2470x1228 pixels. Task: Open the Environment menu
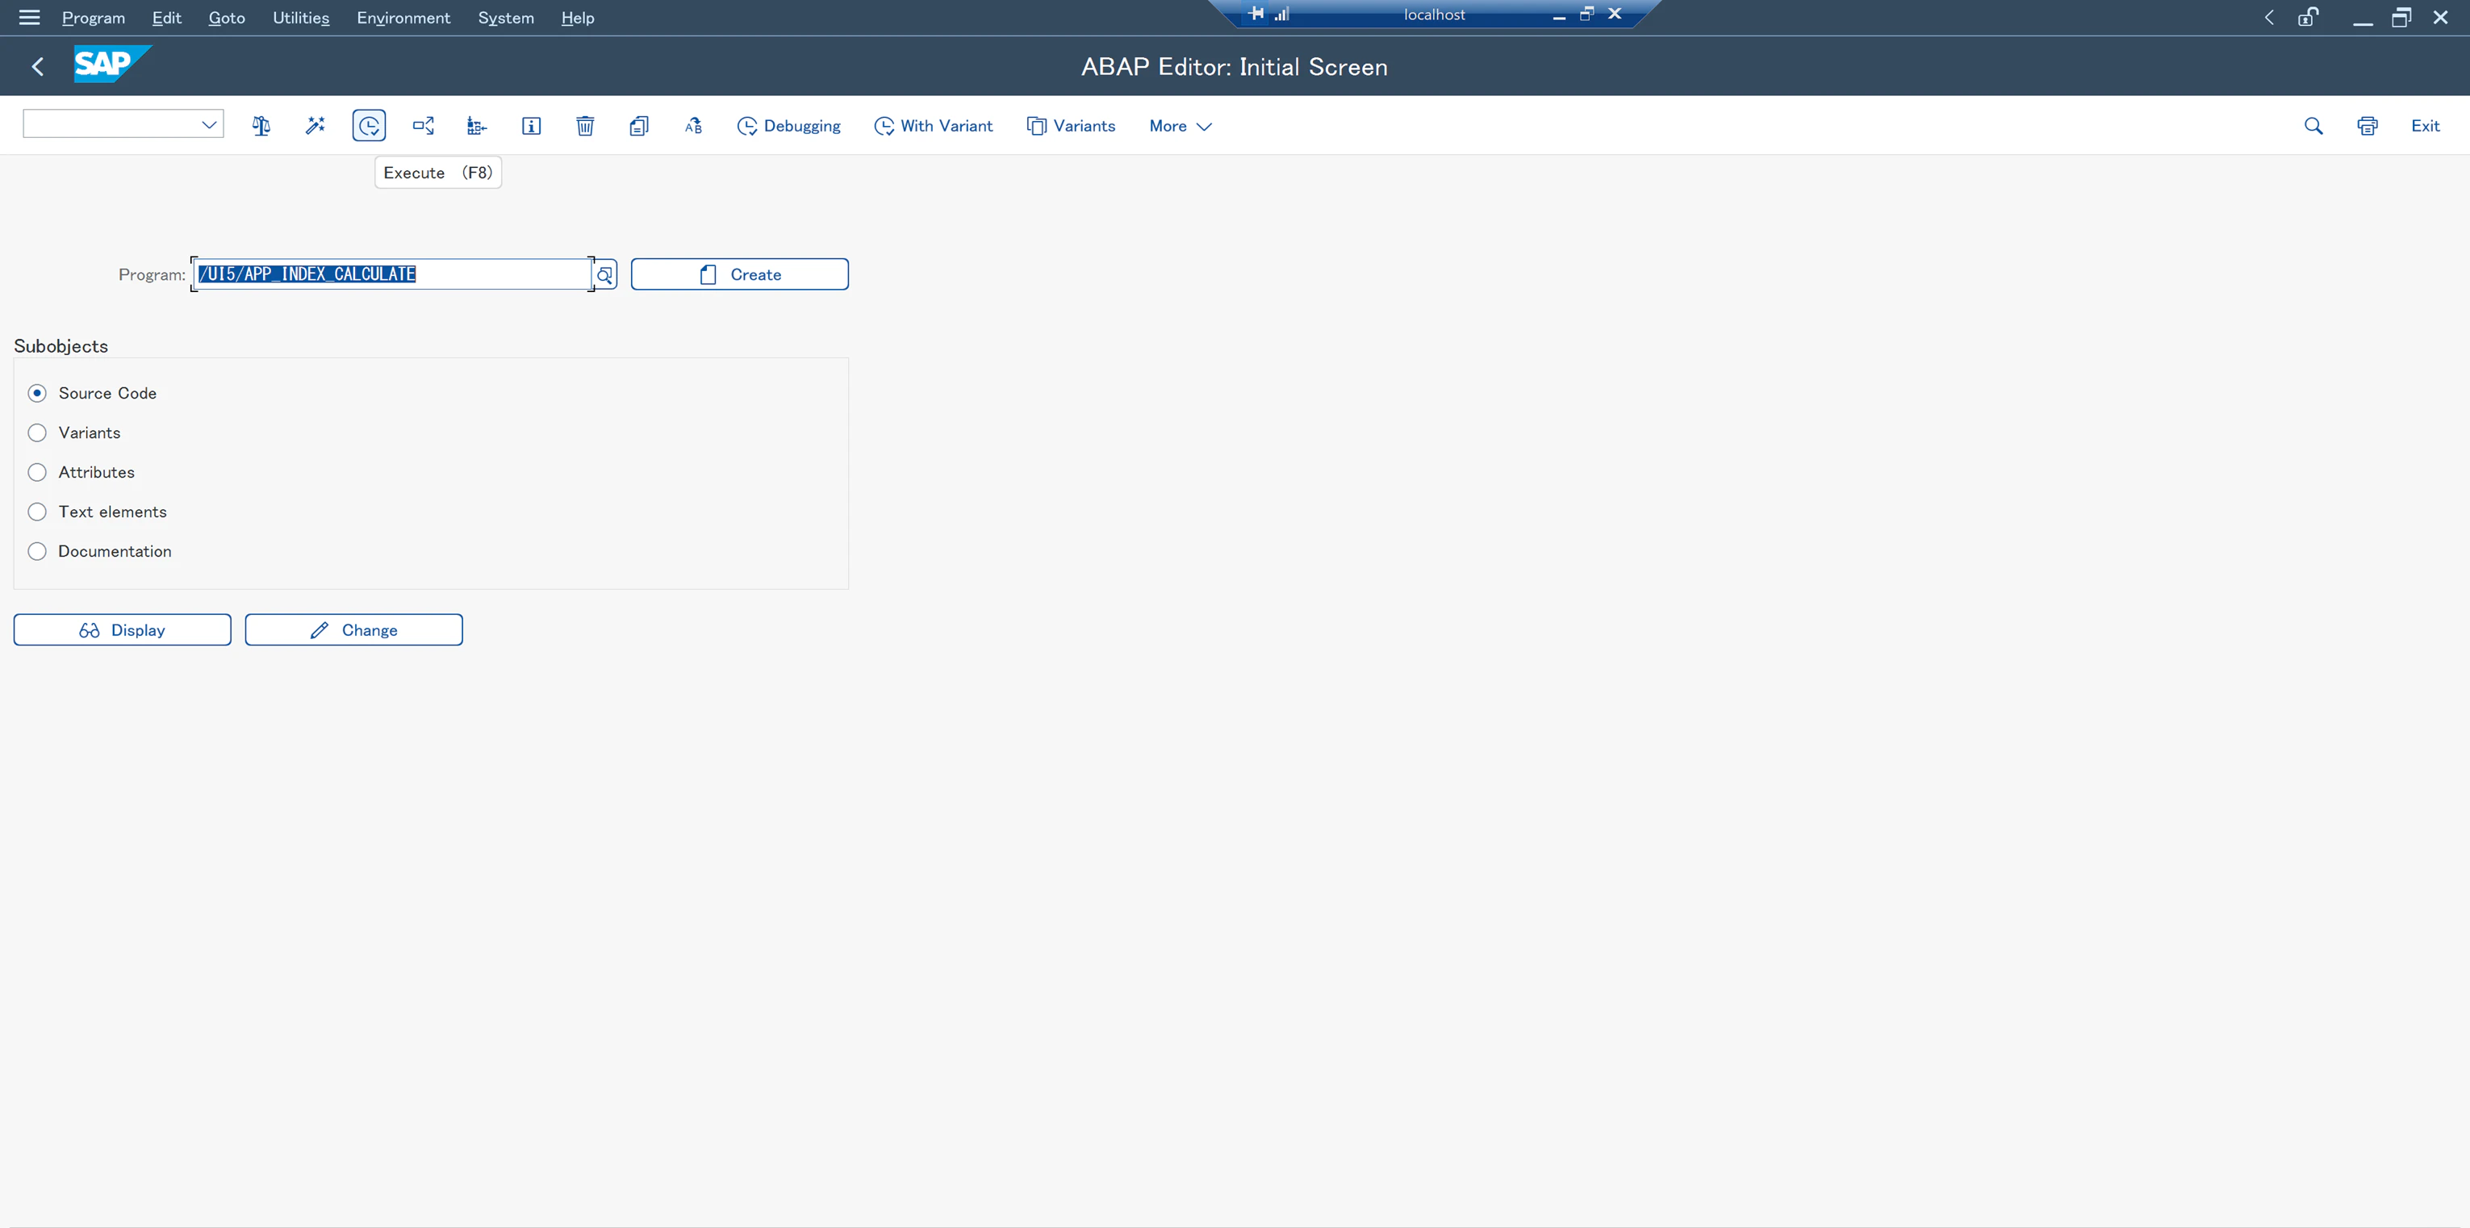pyautogui.click(x=403, y=17)
